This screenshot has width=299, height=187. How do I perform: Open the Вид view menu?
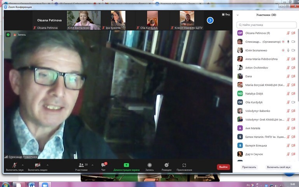(x=226, y=14)
